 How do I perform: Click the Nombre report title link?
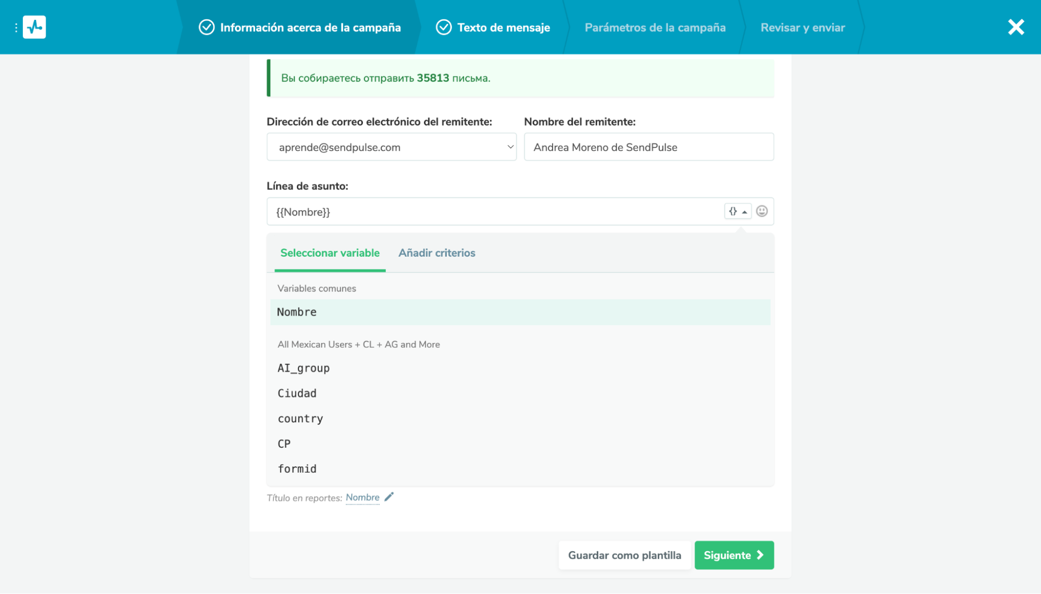tap(362, 498)
